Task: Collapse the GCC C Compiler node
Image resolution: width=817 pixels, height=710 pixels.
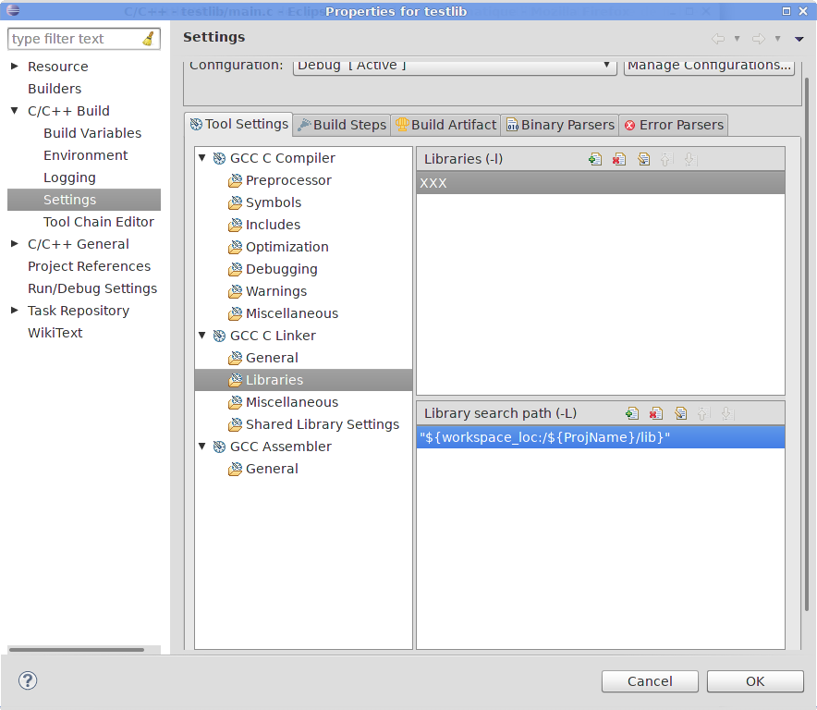Action: pos(202,158)
